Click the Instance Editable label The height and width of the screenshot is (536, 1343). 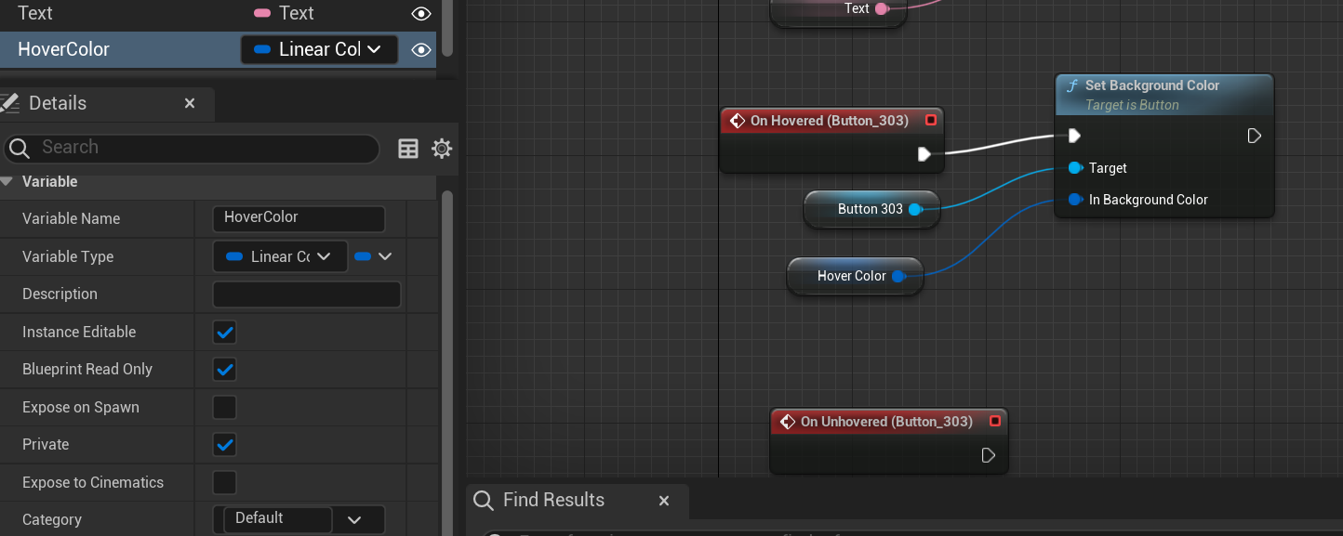(x=79, y=332)
